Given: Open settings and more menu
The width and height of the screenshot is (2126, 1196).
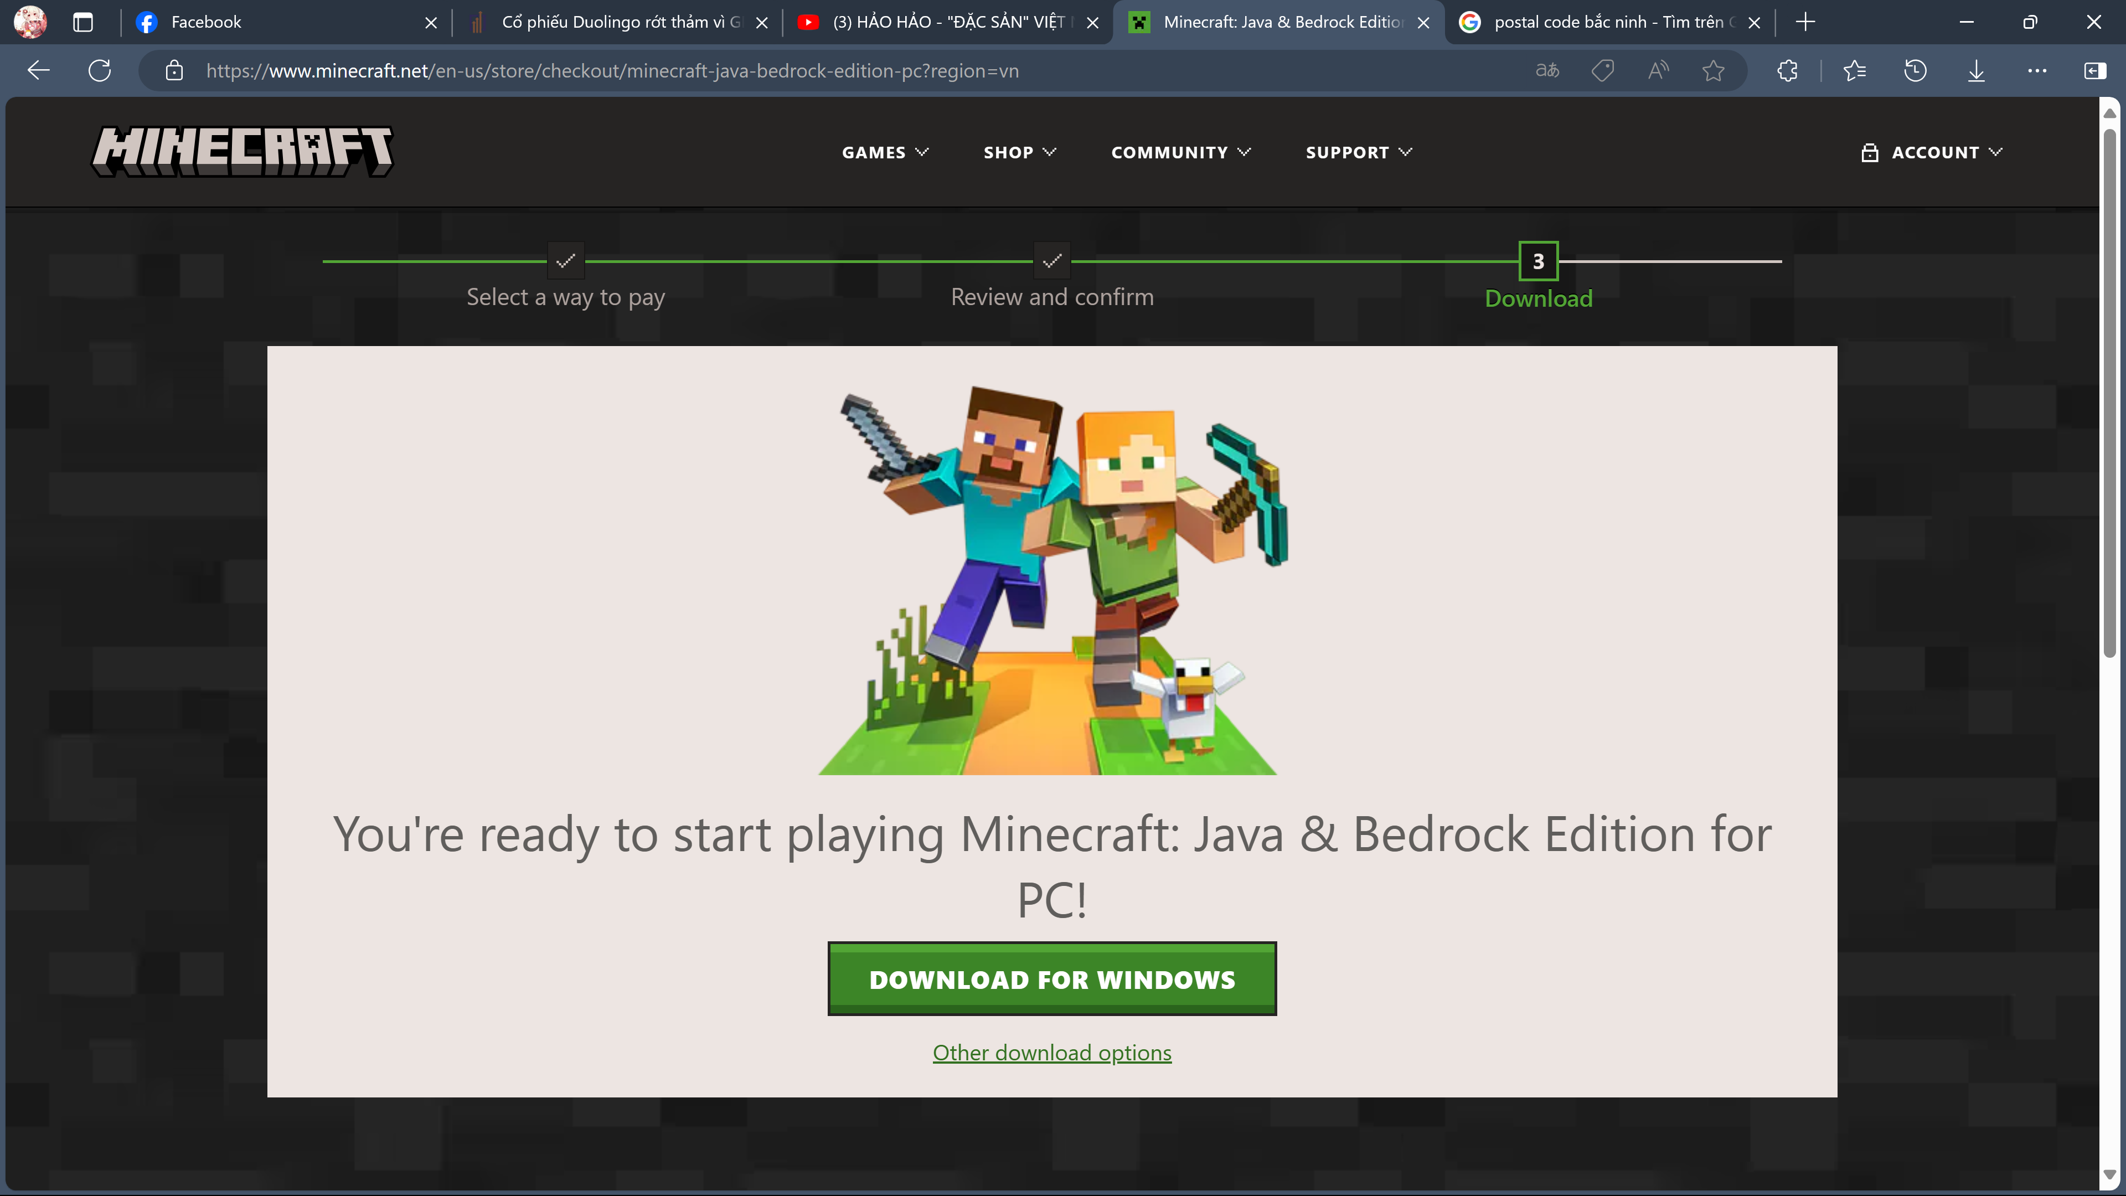Looking at the screenshot, I should coord(2037,71).
